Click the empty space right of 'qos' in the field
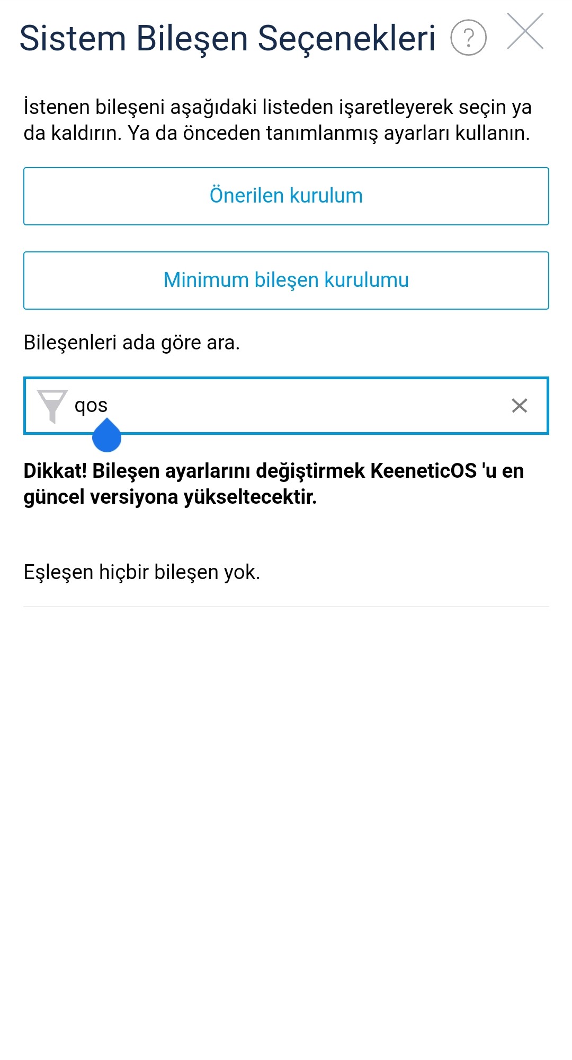The width and height of the screenshot is (572, 1060). [x=307, y=406]
